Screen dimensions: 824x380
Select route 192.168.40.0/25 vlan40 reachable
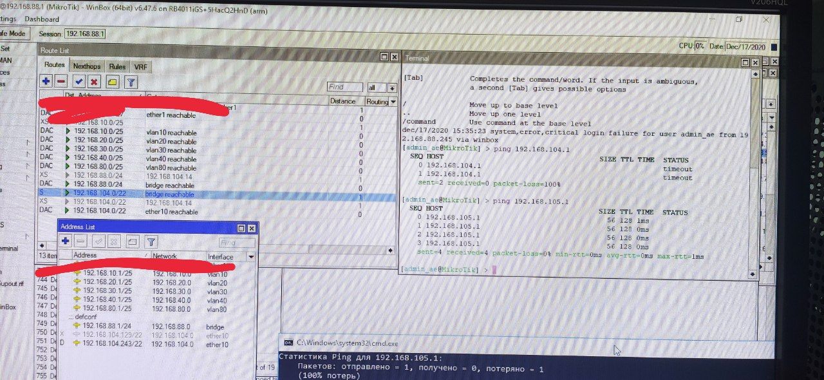[216, 159]
